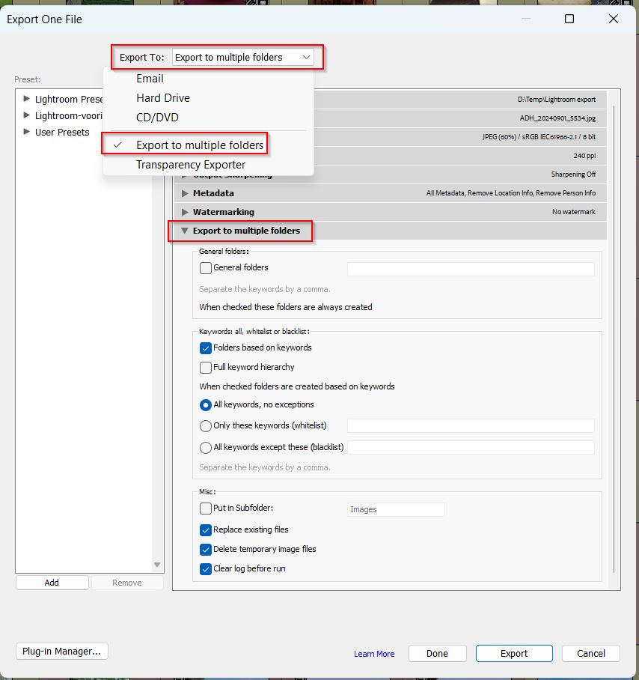Expand the User Presets folder triangle
The width and height of the screenshot is (639, 680).
[27, 132]
